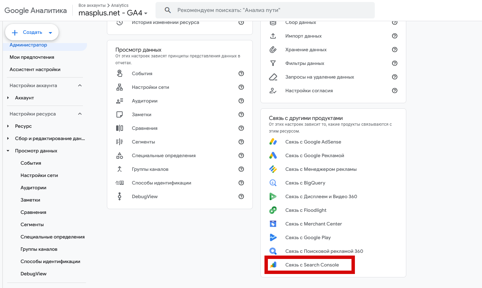Open the masplus.net - GA4 property dropdown
482x288 pixels.
coord(113,13)
